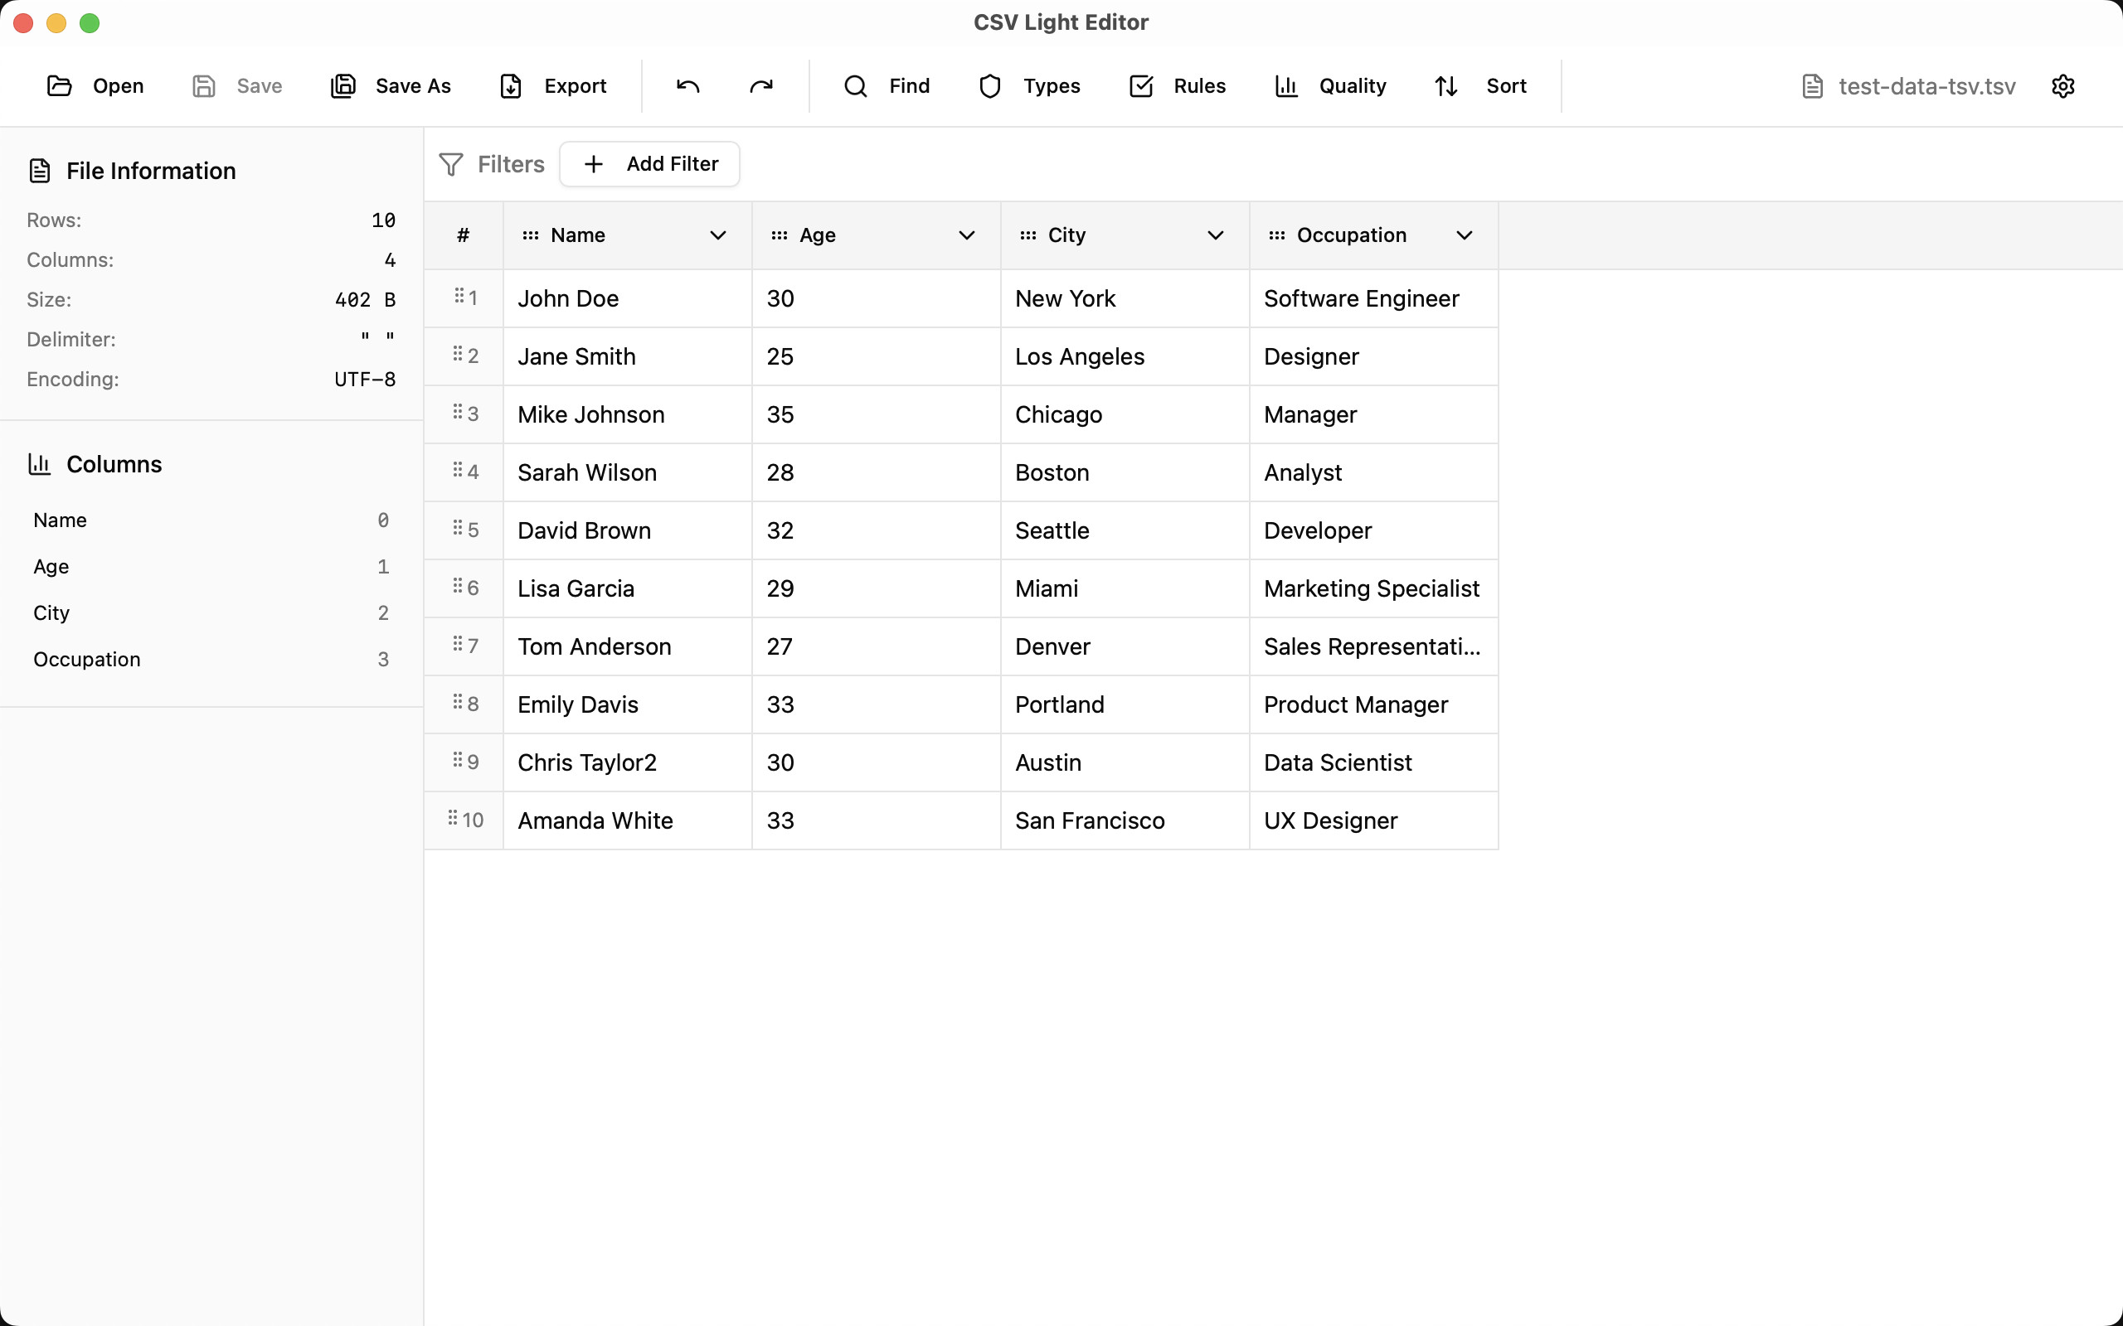Expand the Occupation column dropdown
This screenshot has width=2123, height=1326.
point(1465,235)
